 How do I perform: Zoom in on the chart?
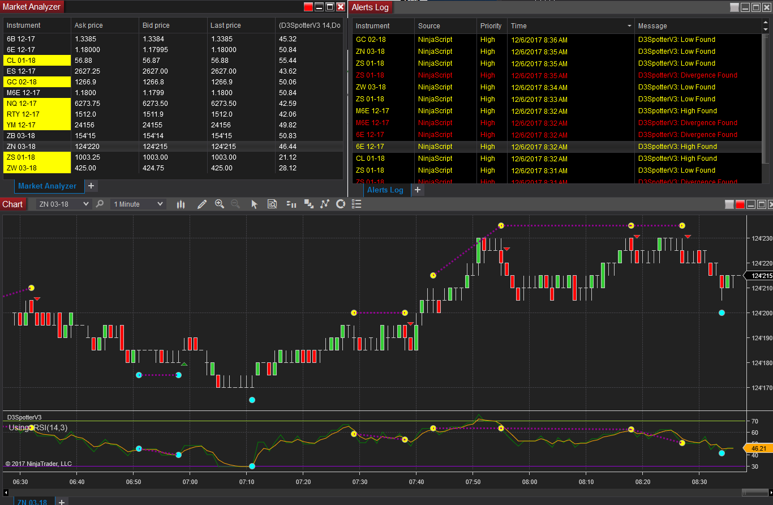coord(220,204)
